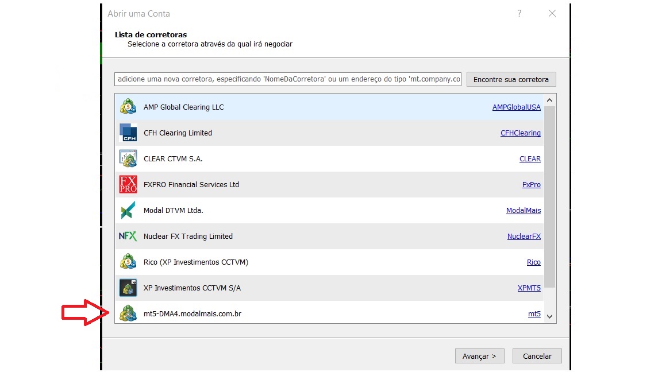662x372 pixels.
Task: Click the AMP Global Clearing LLC broker icon
Action: pyautogui.click(x=128, y=107)
